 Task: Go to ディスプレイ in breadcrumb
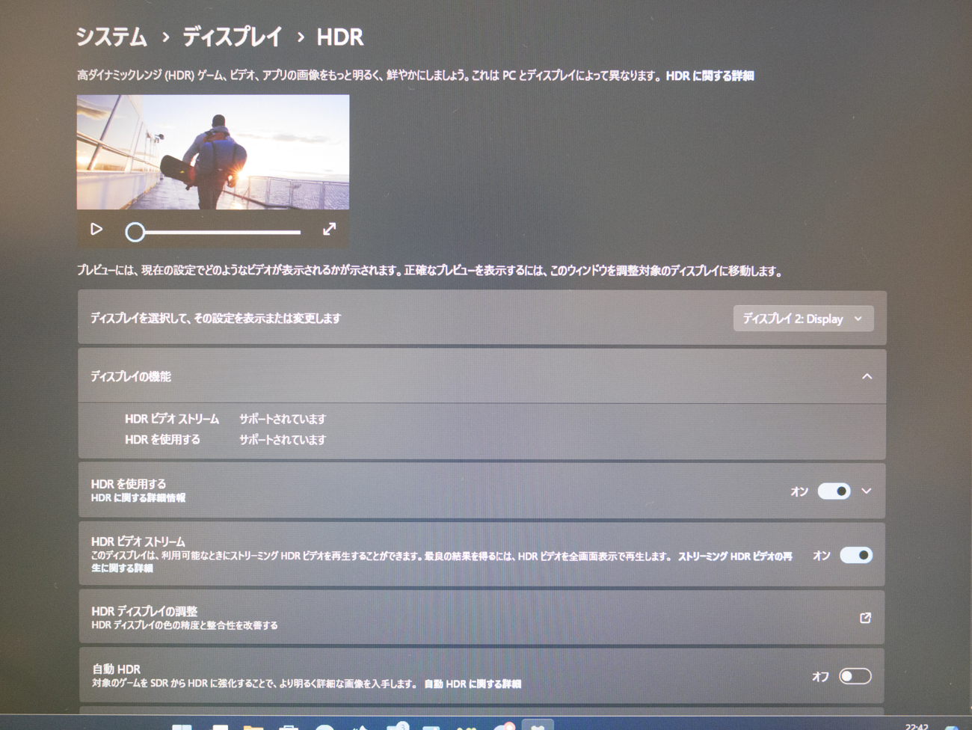233,37
